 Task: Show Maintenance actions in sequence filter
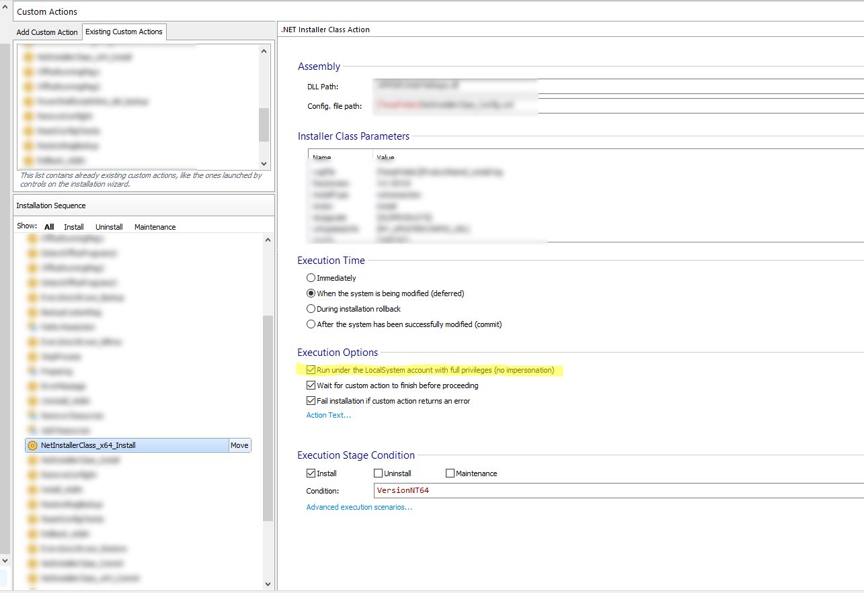click(x=155, y=227)
